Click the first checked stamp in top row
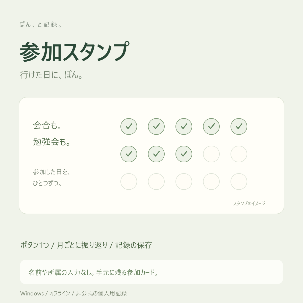303x303 pixels. pyautogui.click(x=129, y=127)
